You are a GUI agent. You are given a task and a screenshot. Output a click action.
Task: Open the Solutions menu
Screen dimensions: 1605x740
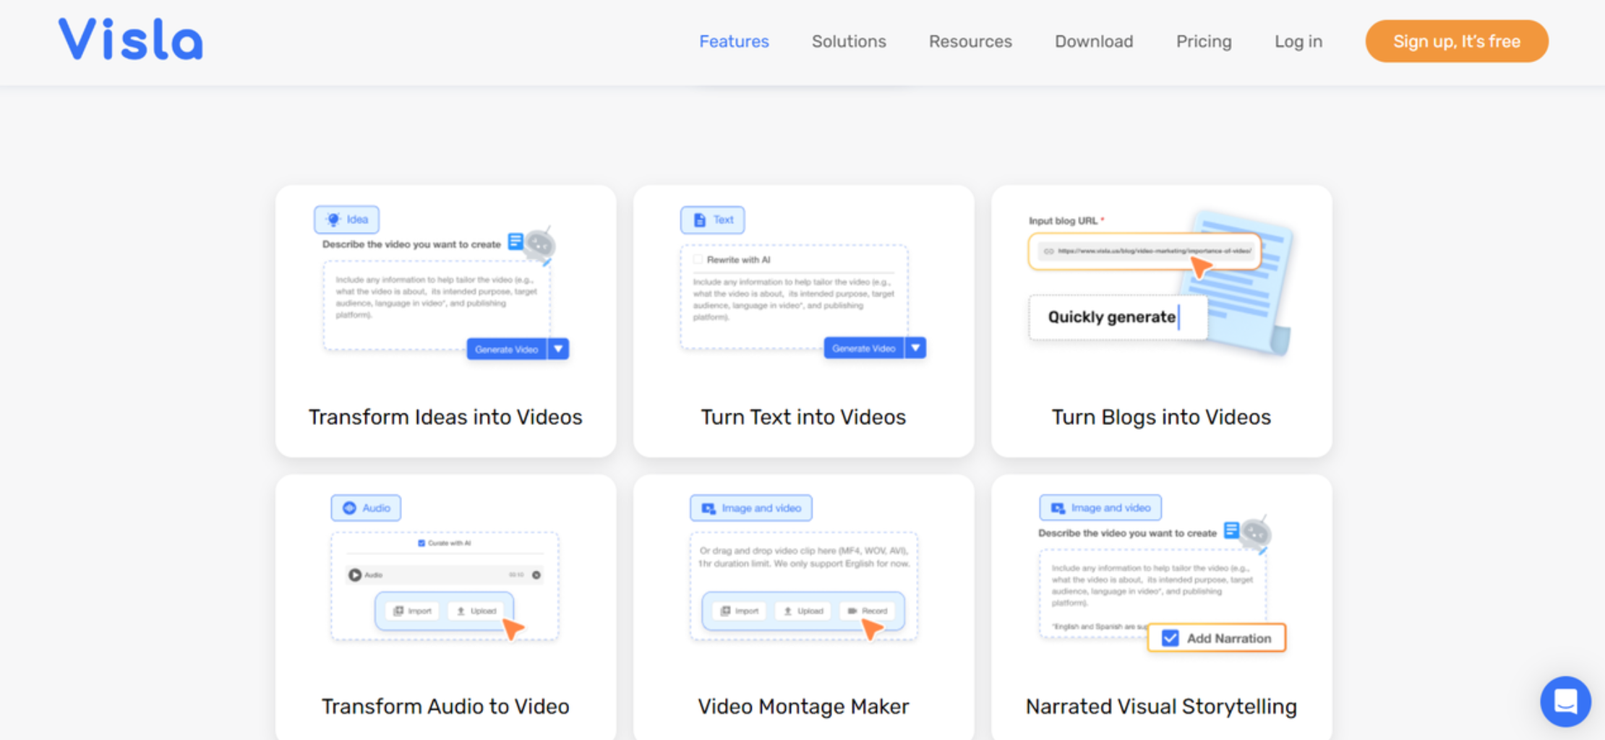(849, 42)
